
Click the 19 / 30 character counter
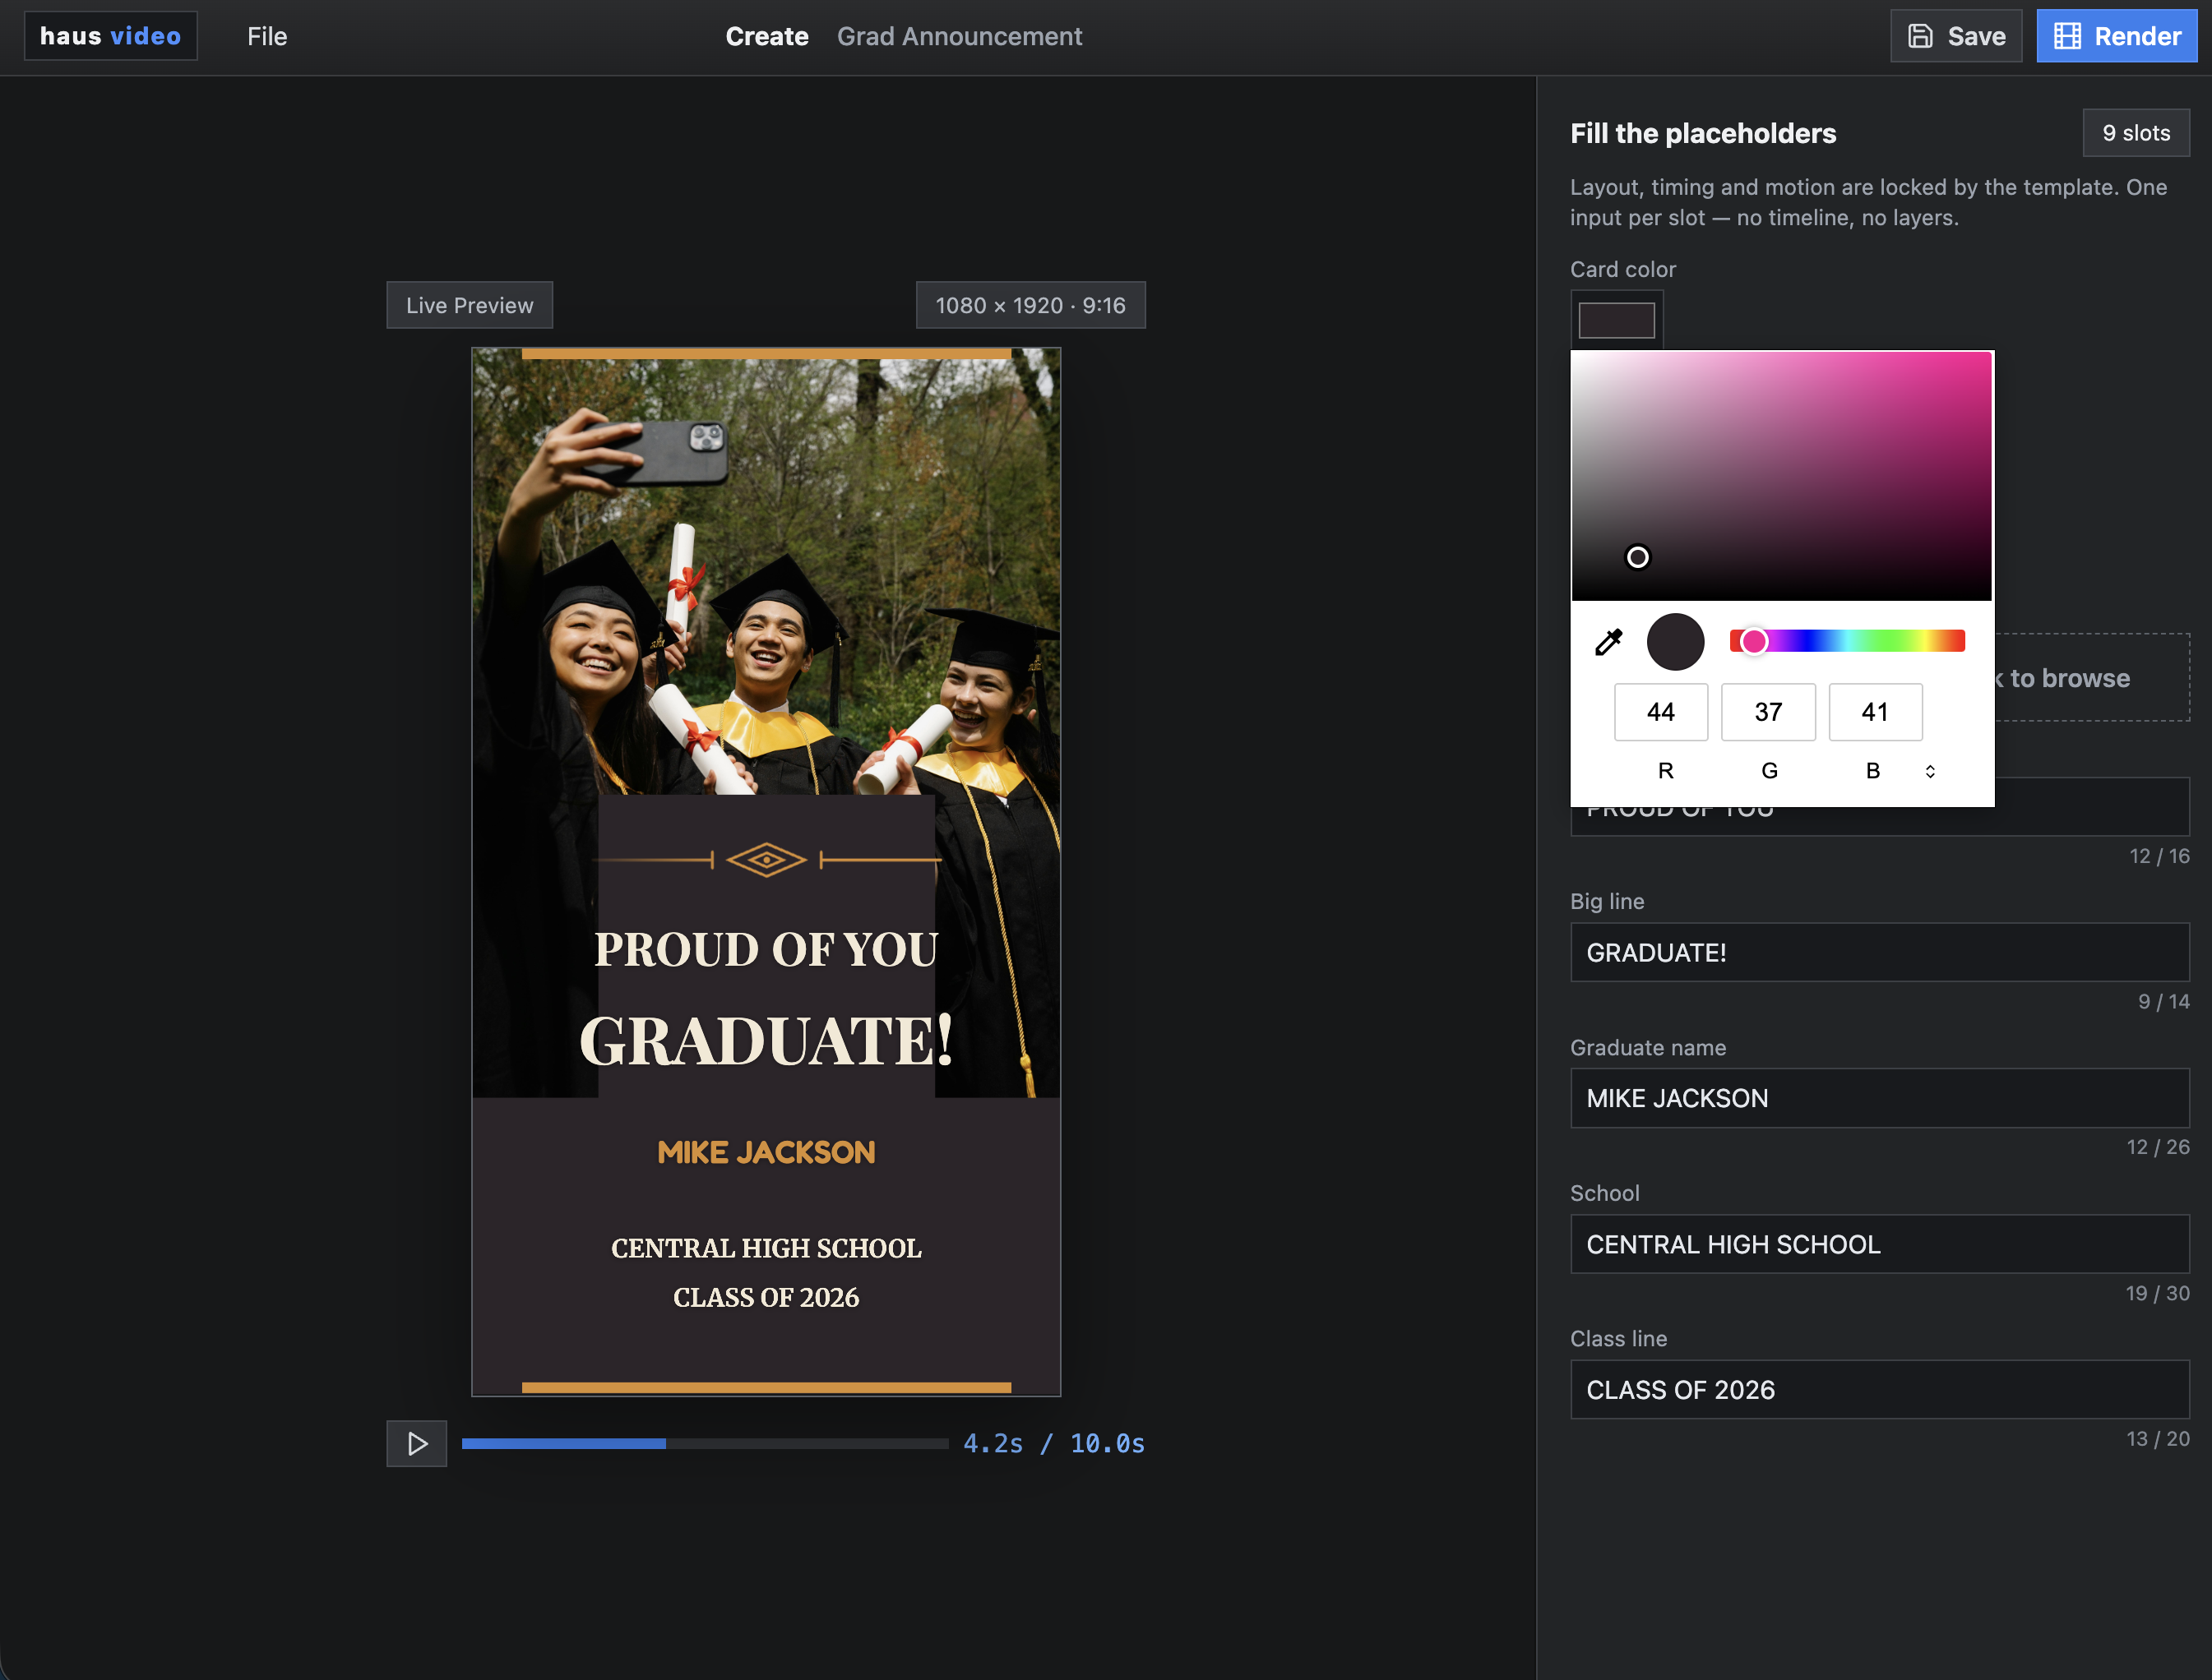(2157, 1293)
